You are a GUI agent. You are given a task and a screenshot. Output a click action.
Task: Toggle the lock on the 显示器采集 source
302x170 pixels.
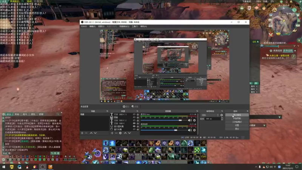point(138,127)
